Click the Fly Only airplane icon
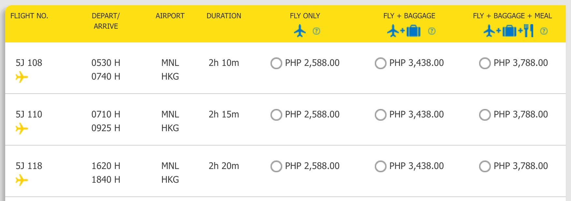 300,31
